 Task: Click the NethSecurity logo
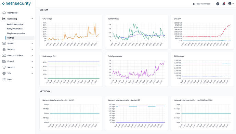16,4
